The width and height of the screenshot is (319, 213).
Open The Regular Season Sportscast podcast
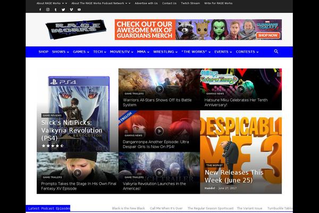[211, 208]
